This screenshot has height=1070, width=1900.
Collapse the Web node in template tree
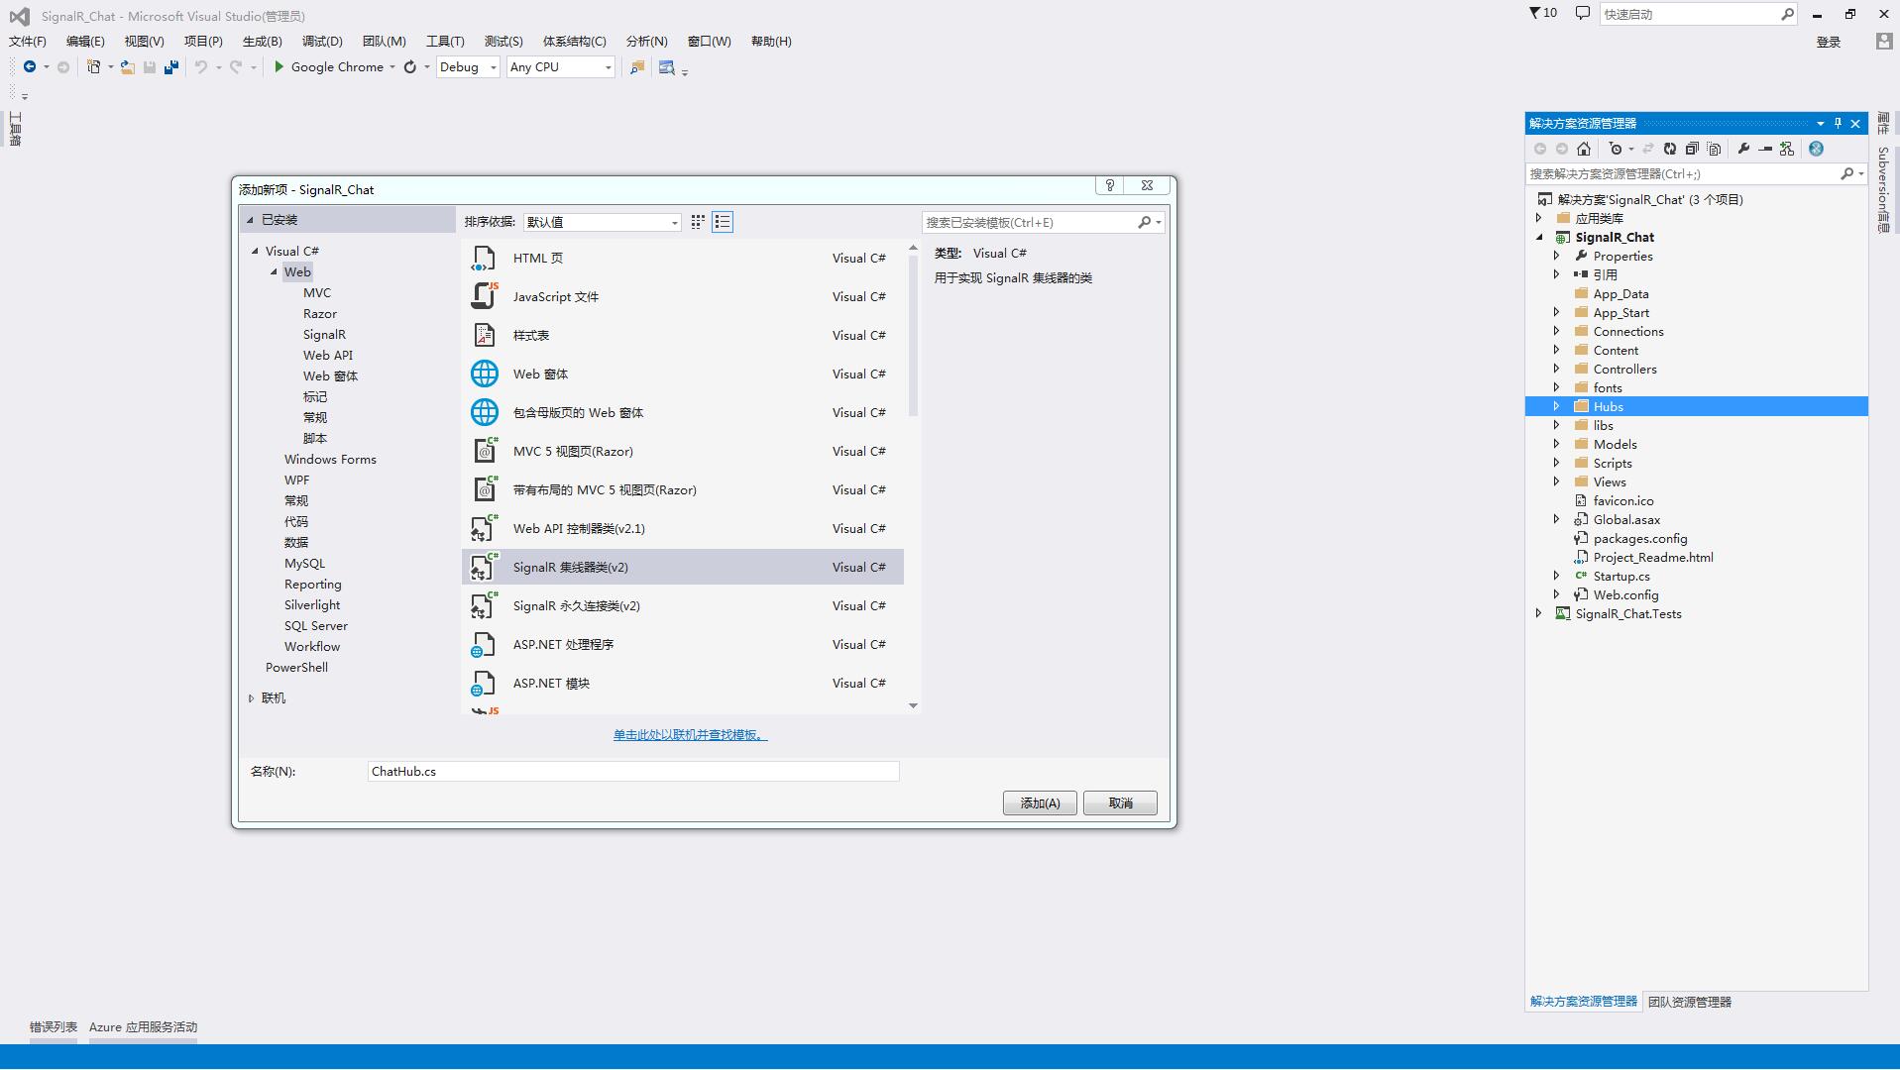click(x=274, y=272)
